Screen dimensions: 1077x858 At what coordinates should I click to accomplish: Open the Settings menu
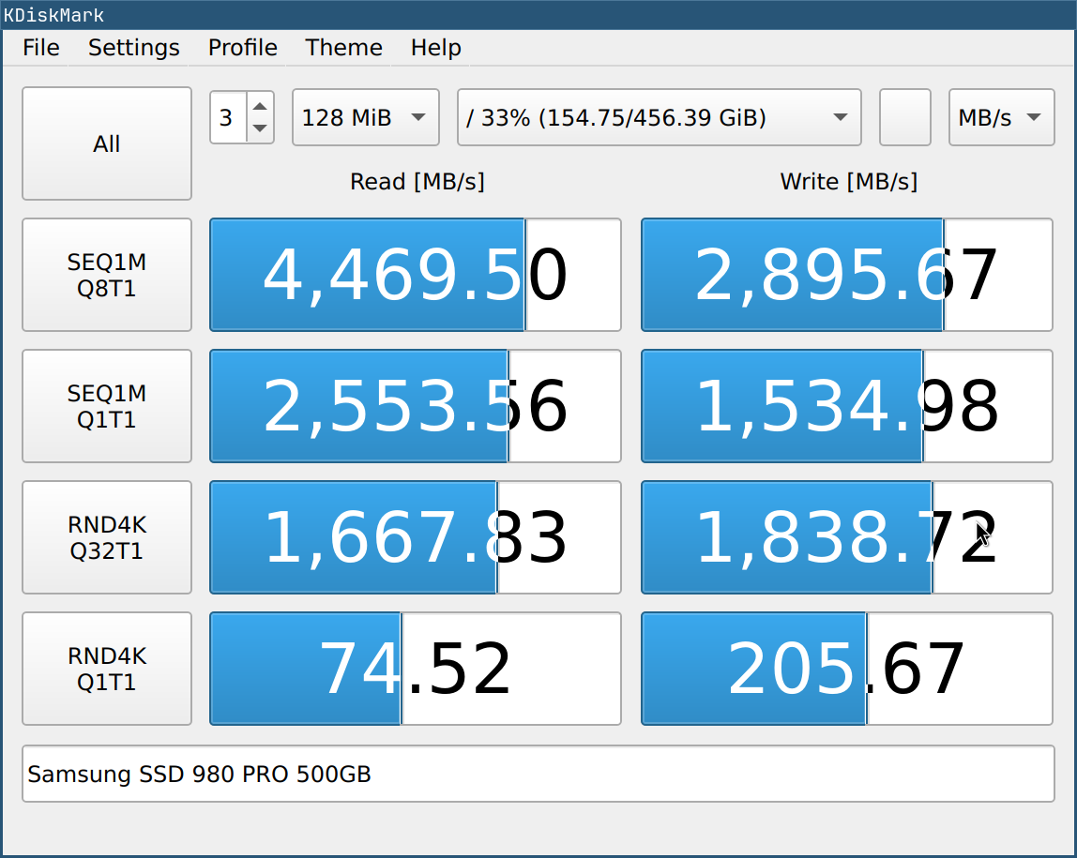[x=134, y=48]
